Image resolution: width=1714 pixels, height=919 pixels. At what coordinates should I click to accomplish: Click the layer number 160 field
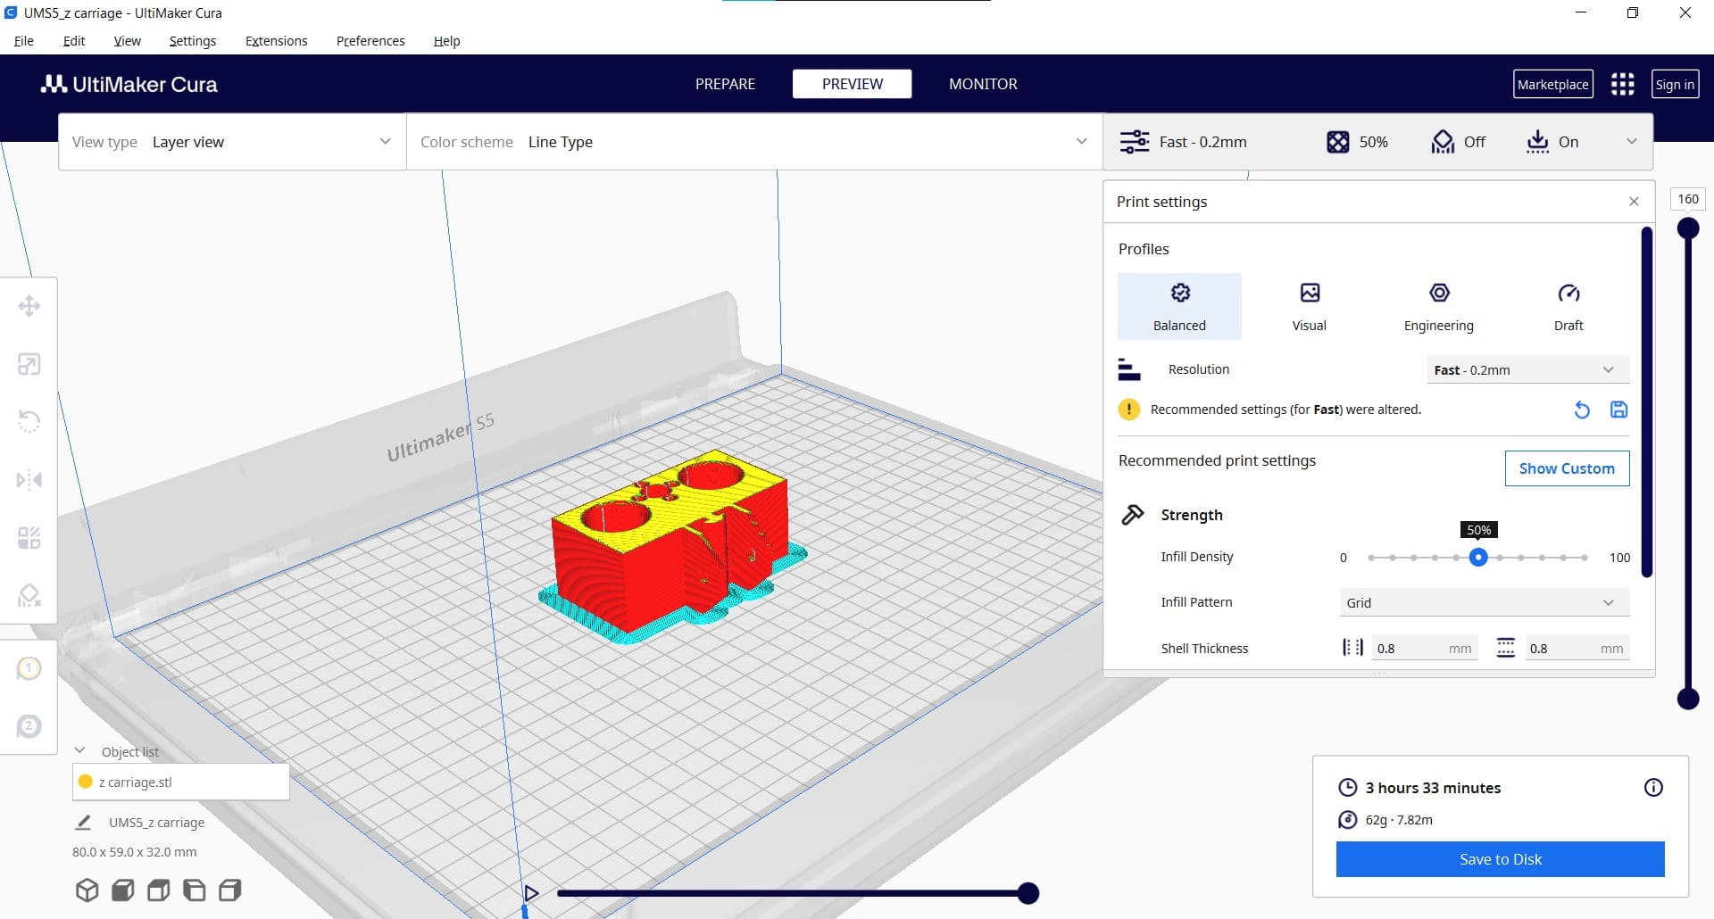[x=1687, y=199]
